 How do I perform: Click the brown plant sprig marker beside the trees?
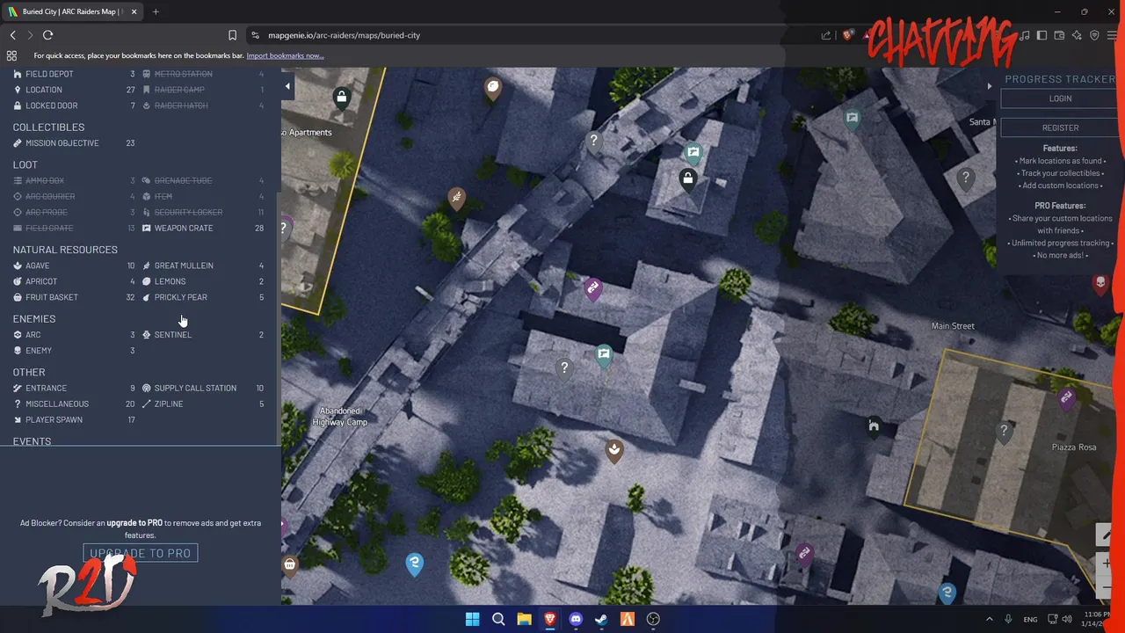point(456,199)
